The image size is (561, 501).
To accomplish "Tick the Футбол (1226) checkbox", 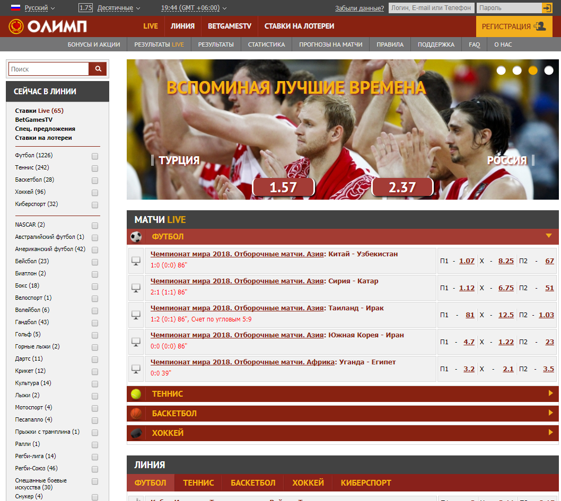I will click(95, 156).
